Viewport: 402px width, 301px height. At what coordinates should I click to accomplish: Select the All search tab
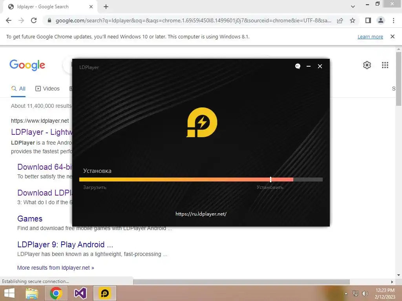pyautogui.click(x=18, y=89)
